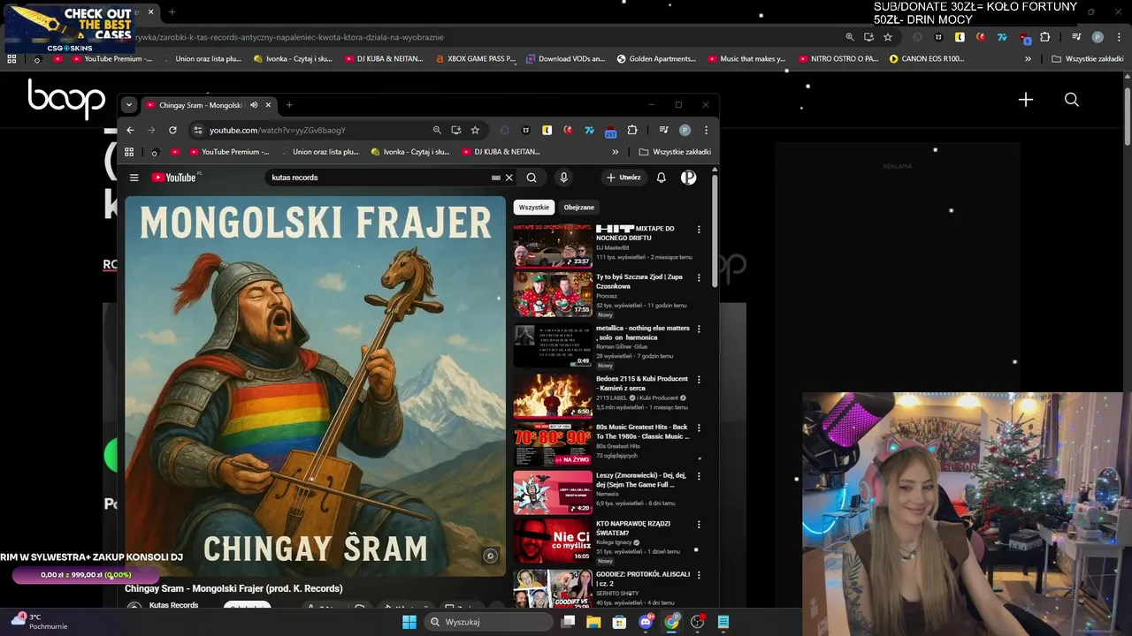Focus the YouTube search field
This screenshot has height=636, width=1132.
pyautogui.click(x=380, y=178)
